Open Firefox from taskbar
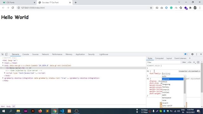 40,111
